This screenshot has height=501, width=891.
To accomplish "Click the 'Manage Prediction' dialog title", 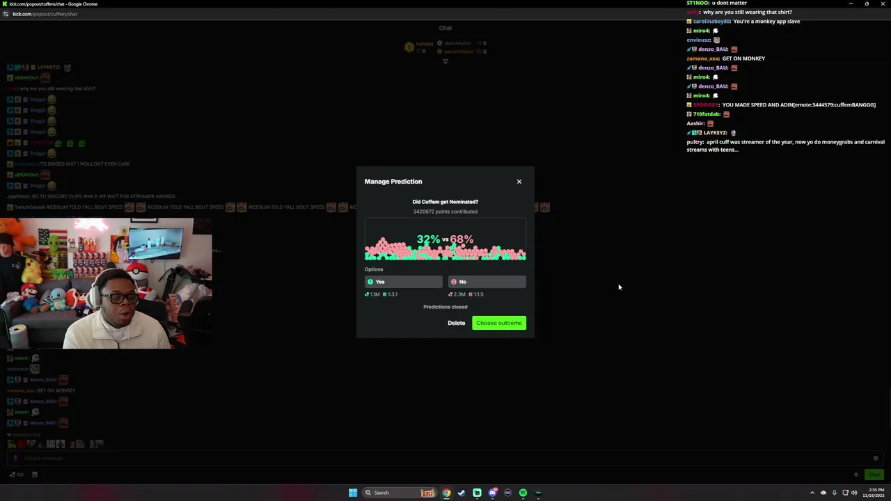I will [x=393, y=182].
